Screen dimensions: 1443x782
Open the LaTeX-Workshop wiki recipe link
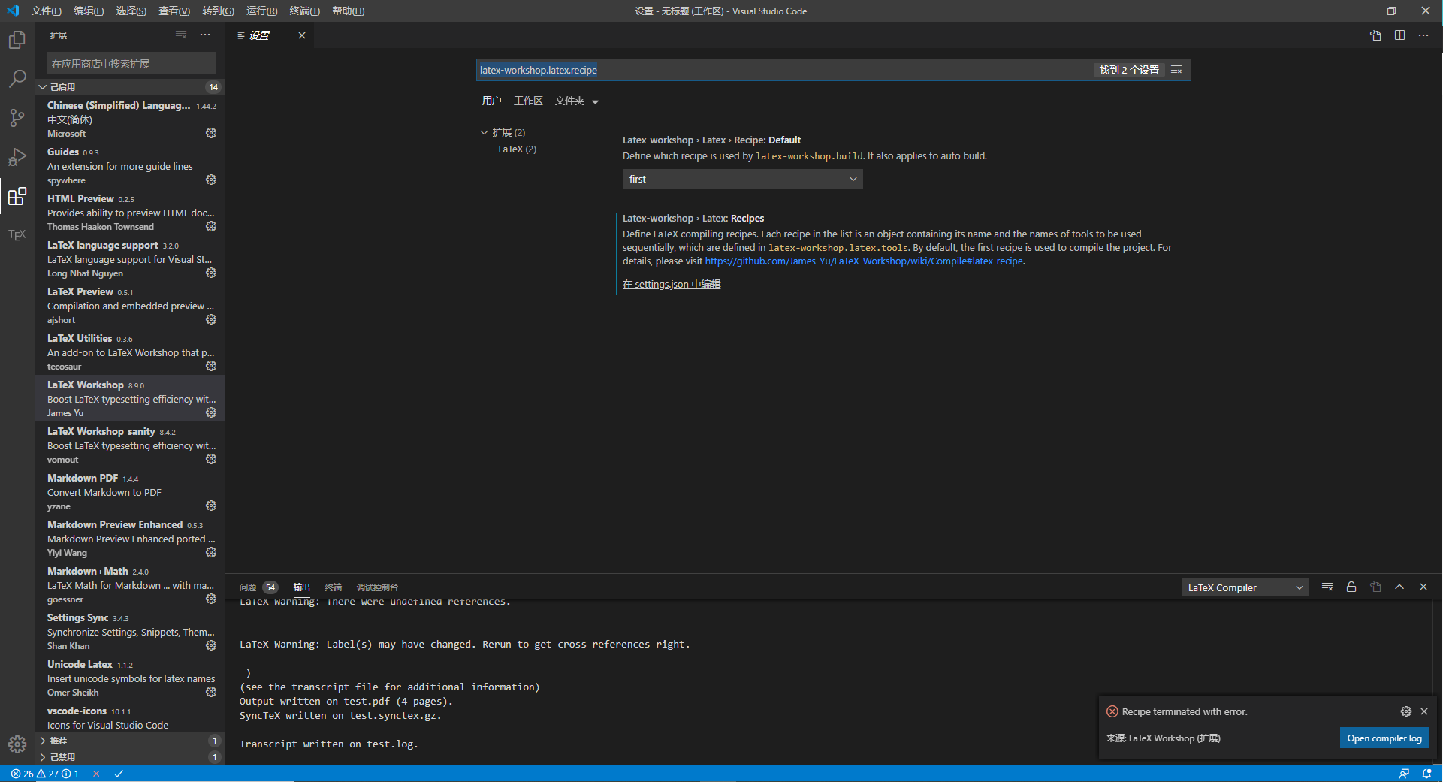click(x=864, y=261)
